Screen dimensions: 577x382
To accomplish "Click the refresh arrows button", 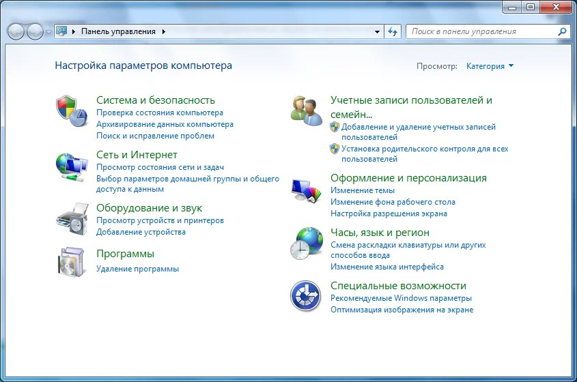I will 393,31.
